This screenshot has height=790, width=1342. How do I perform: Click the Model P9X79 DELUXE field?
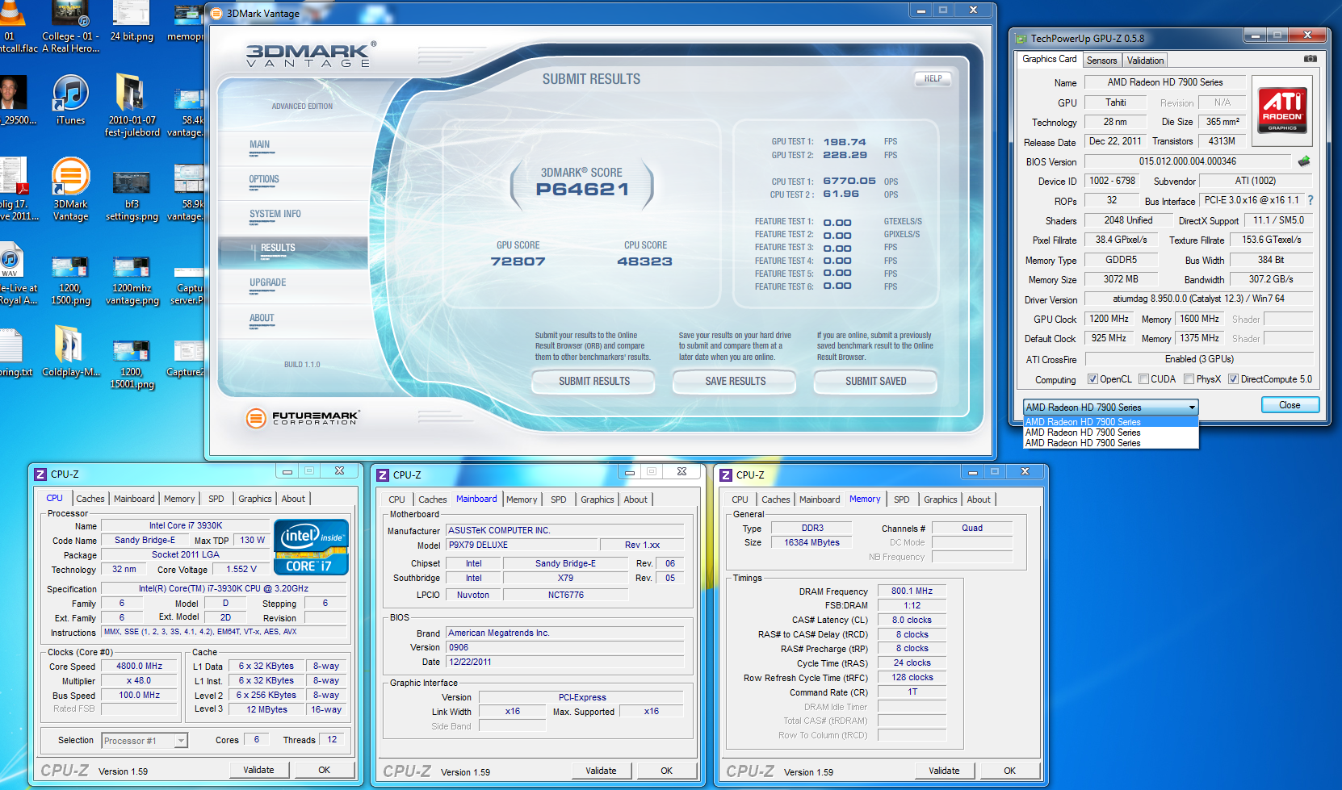[522, 545]
